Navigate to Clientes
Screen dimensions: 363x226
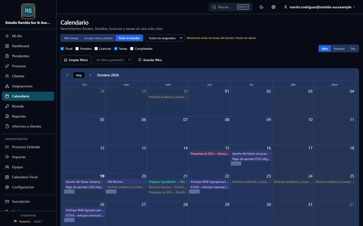tap(28, 76)
